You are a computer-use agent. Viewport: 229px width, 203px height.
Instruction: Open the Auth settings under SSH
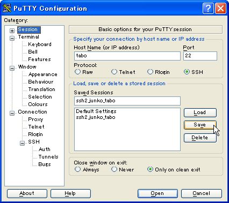[45, 149]
